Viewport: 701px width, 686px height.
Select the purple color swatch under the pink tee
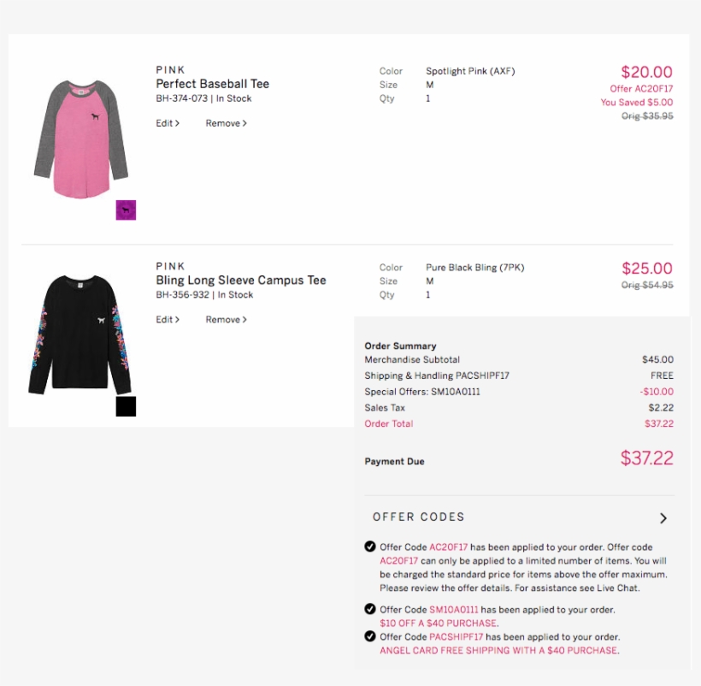pos(125,210)
